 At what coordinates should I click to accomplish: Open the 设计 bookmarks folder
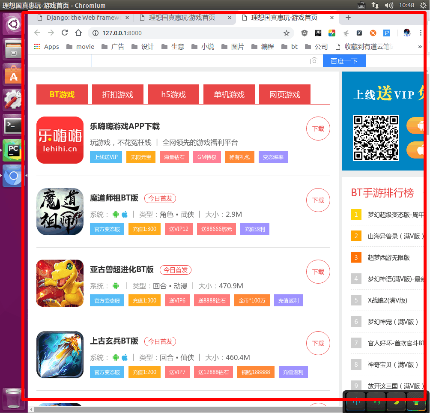143,47
